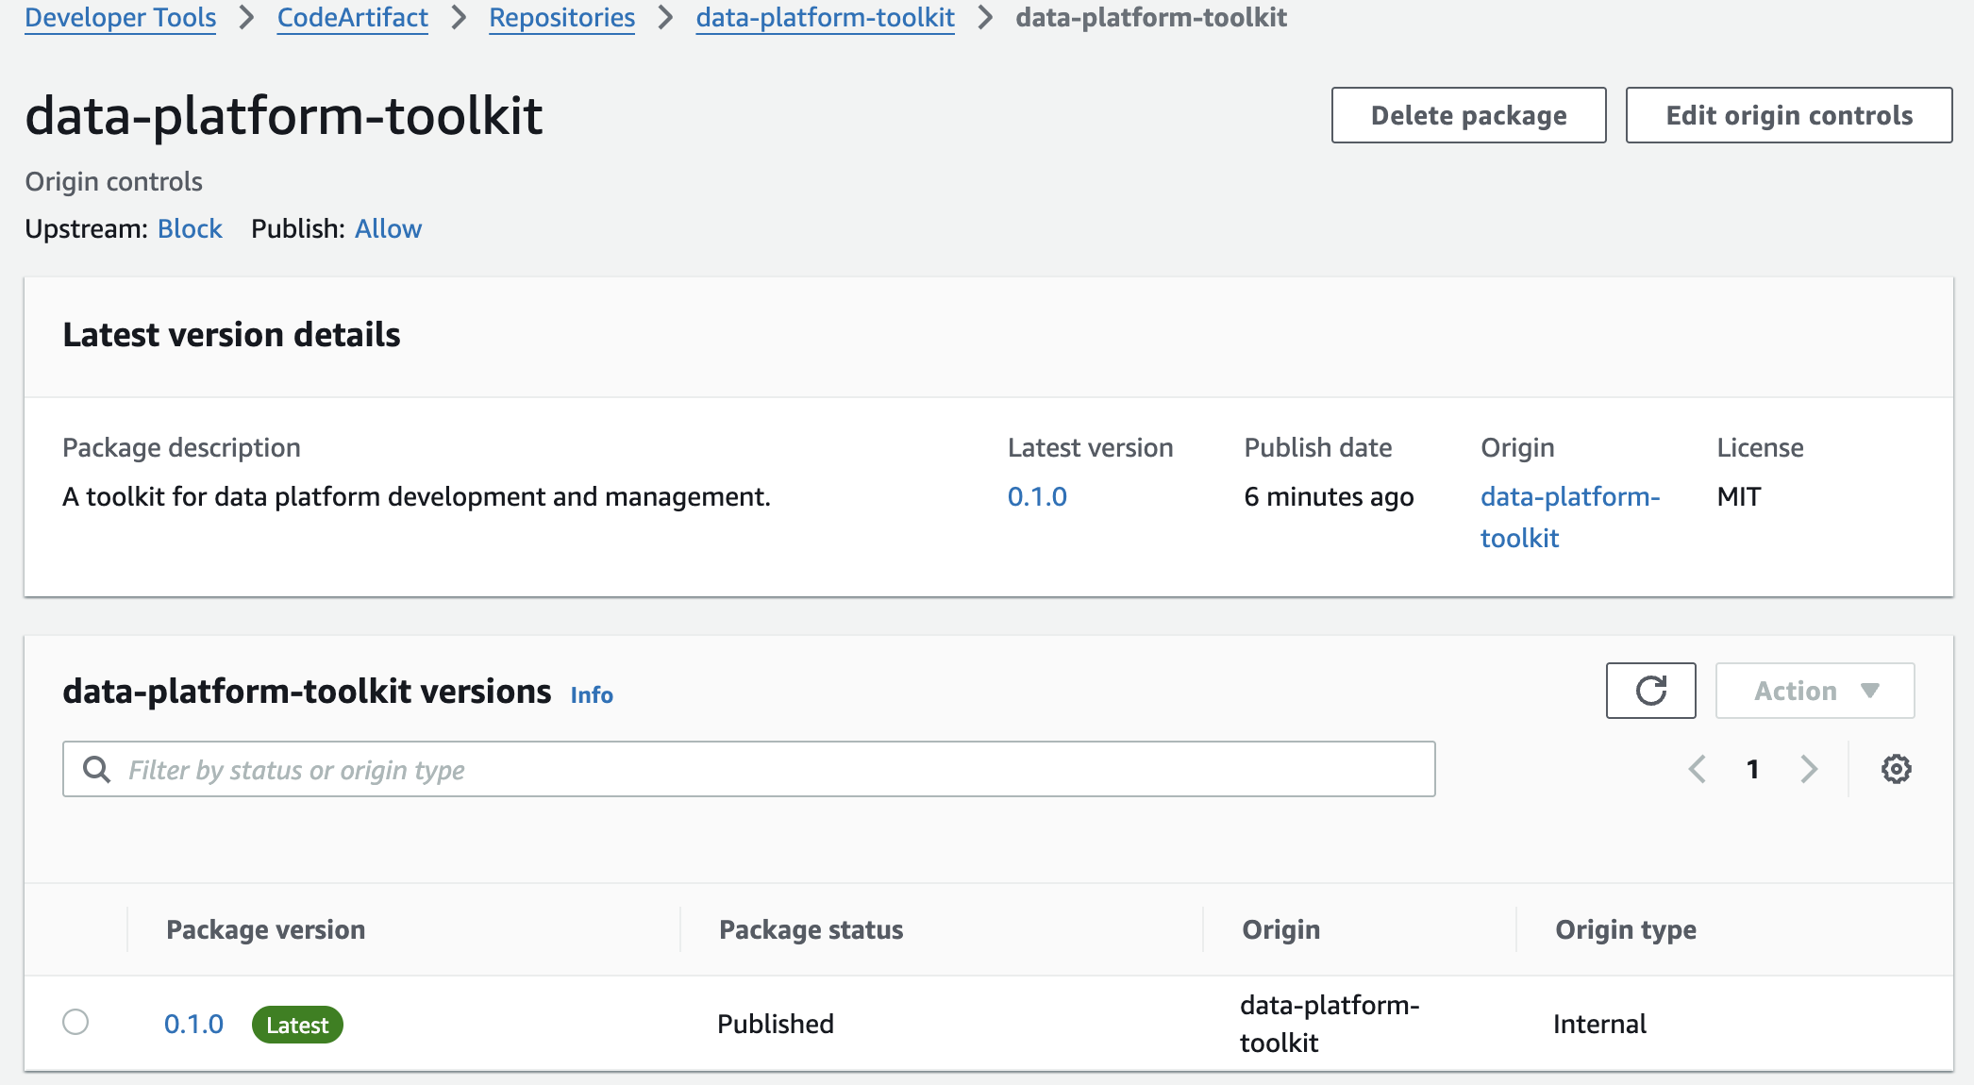Go to the previous page of versions
The image size is (1974, 1085).
pos(1697,769)
